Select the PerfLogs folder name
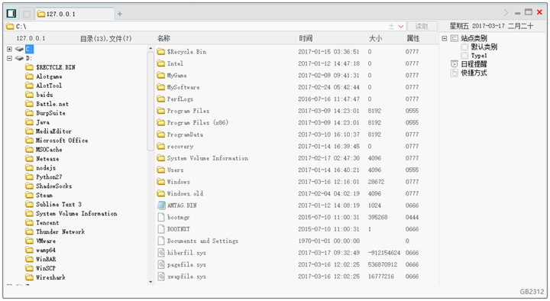 click(x=180, y=99)
